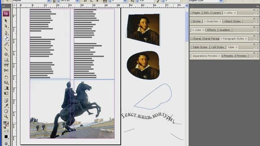260x146 pixels.
Task: Open the Color tab
Action: pos(198,30)
